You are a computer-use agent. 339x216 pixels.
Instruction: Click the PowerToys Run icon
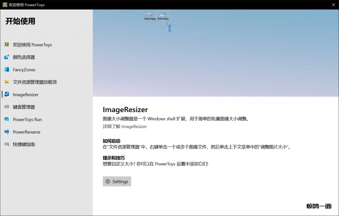(7, 119)
